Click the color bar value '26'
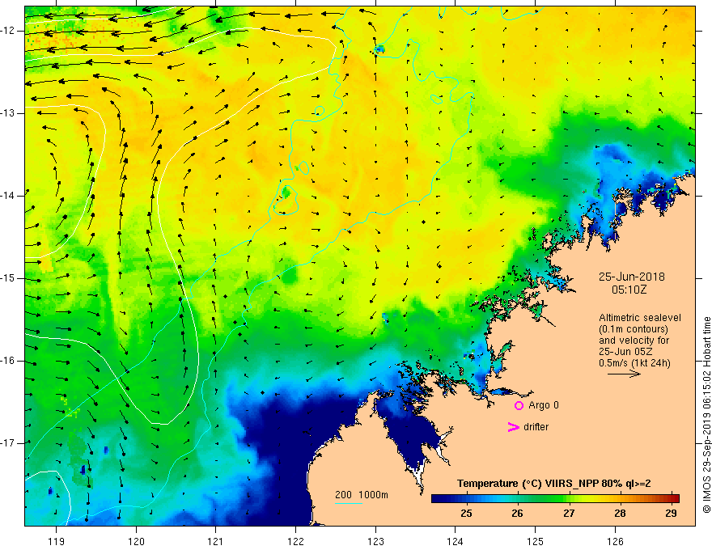This screenshot has height=550, width=712. (517, 514)
